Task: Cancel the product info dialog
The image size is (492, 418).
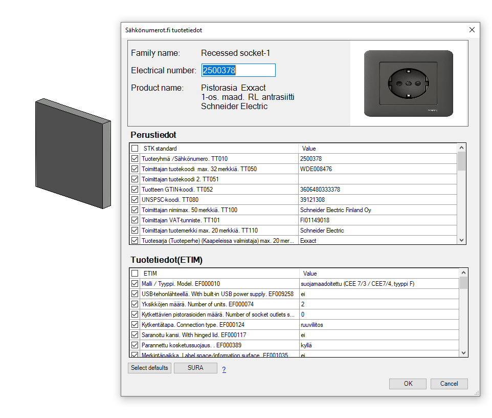Action: click(x=449, y=384)
